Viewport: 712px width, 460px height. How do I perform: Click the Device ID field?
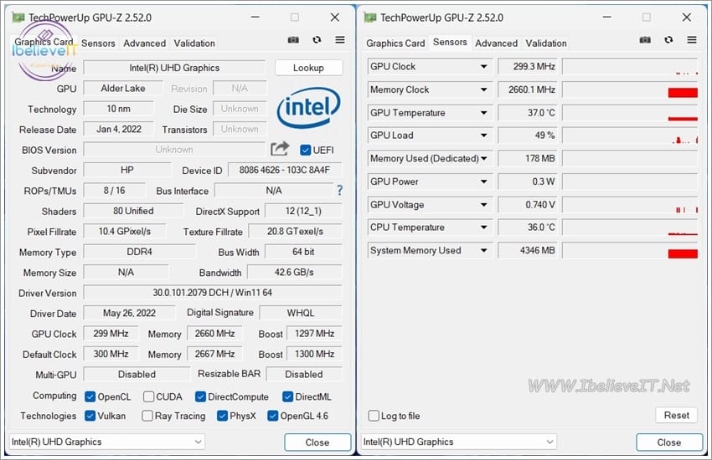285,170
